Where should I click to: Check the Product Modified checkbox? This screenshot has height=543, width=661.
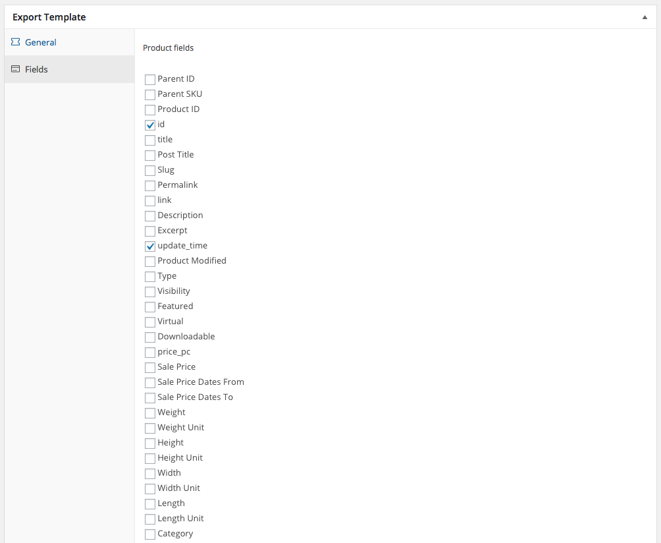click(150, 262)
